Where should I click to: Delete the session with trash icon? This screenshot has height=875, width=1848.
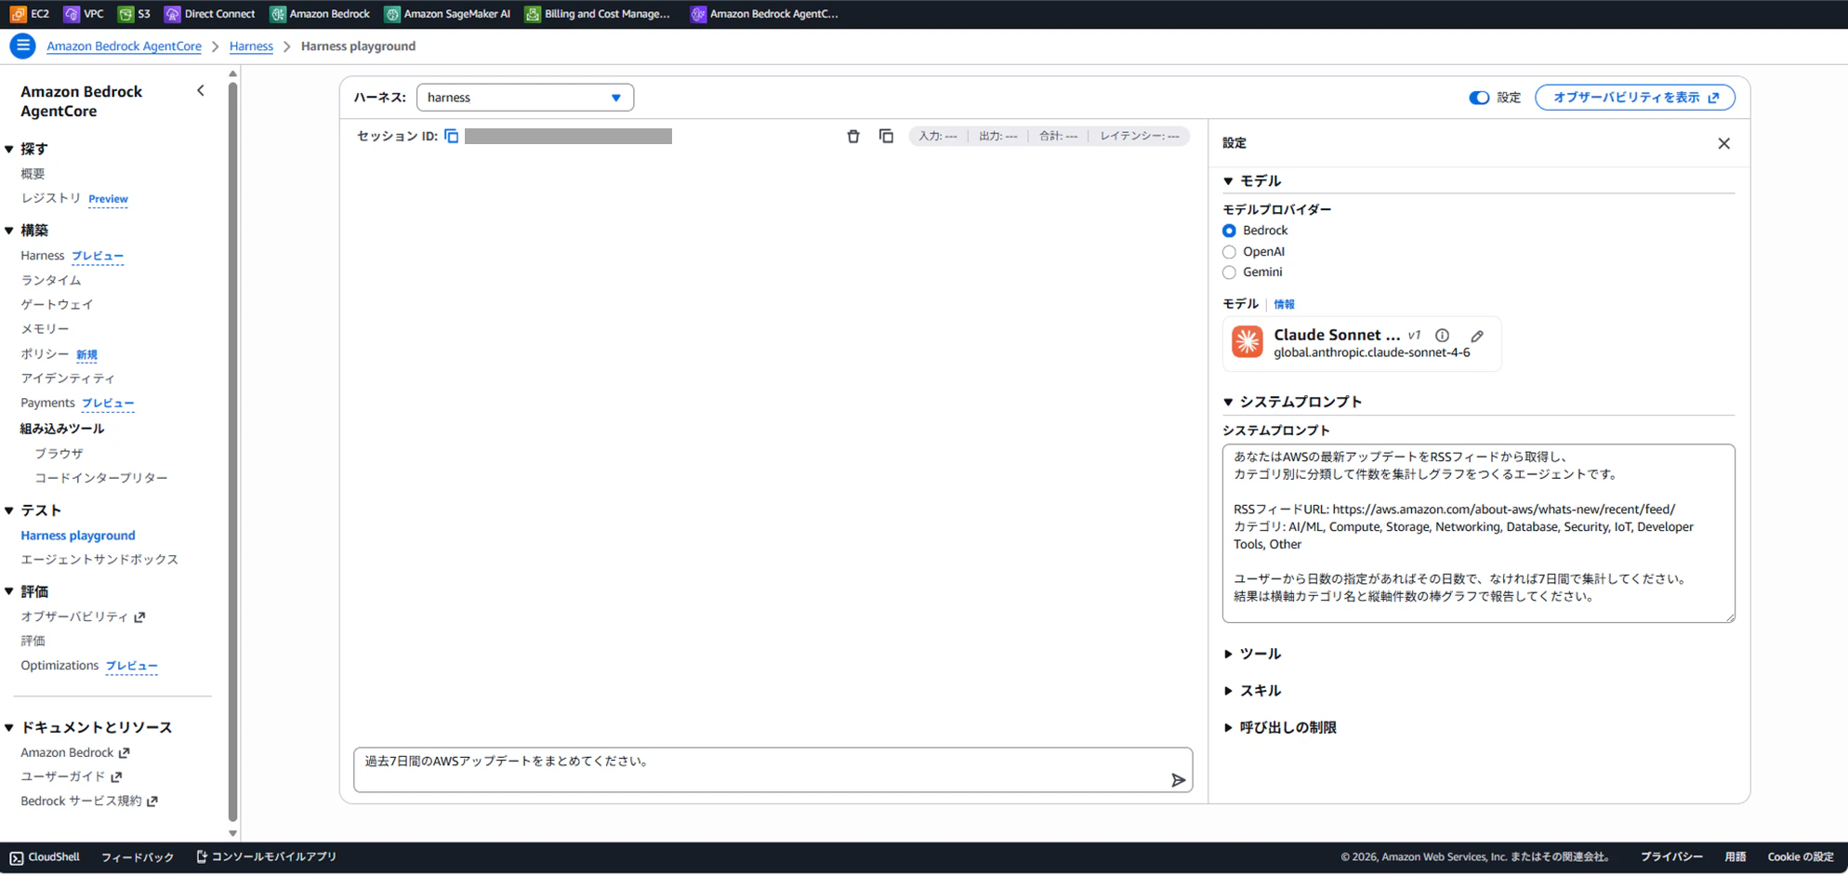click(x=853, y=136)
